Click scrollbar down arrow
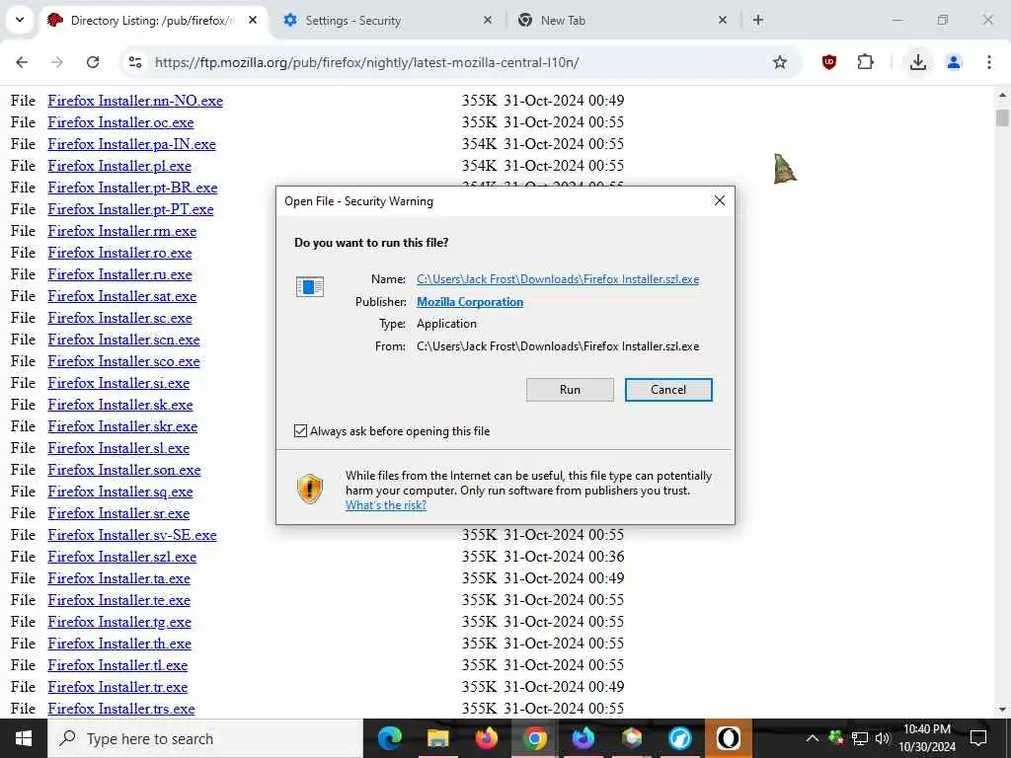The width and height of the screenshot is (1011, 758). 1002,710
